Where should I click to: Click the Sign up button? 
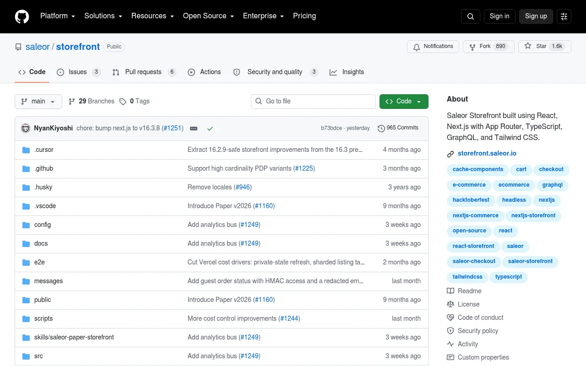pos(536,16)
